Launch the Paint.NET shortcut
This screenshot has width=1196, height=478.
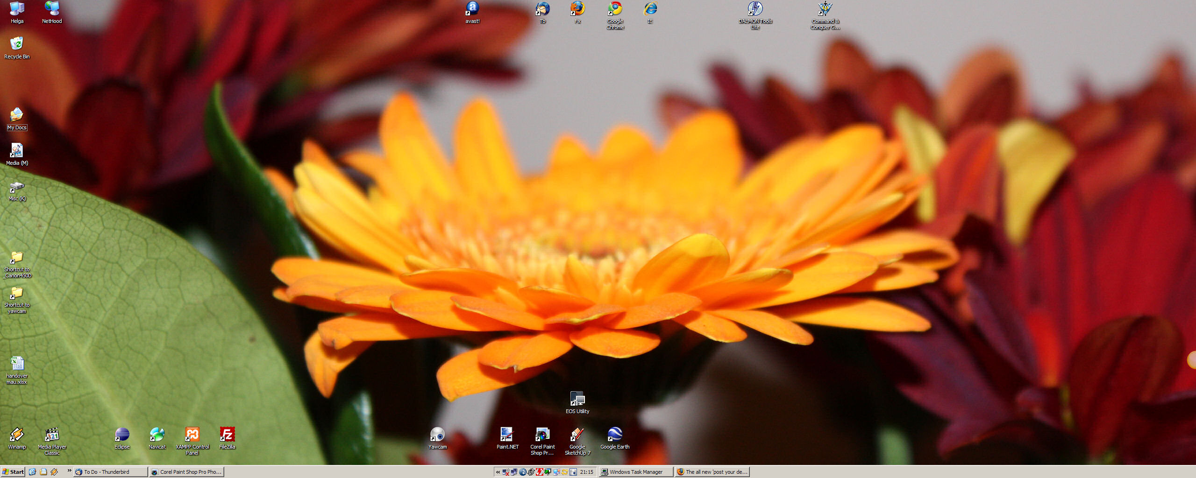click(507, 438)
